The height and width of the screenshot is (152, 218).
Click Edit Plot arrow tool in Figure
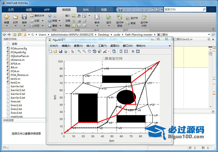[x=73, y=51]
